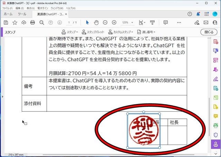Open the green Scan sidebar tool
221x157 pixels.
(x=215, y=126)
